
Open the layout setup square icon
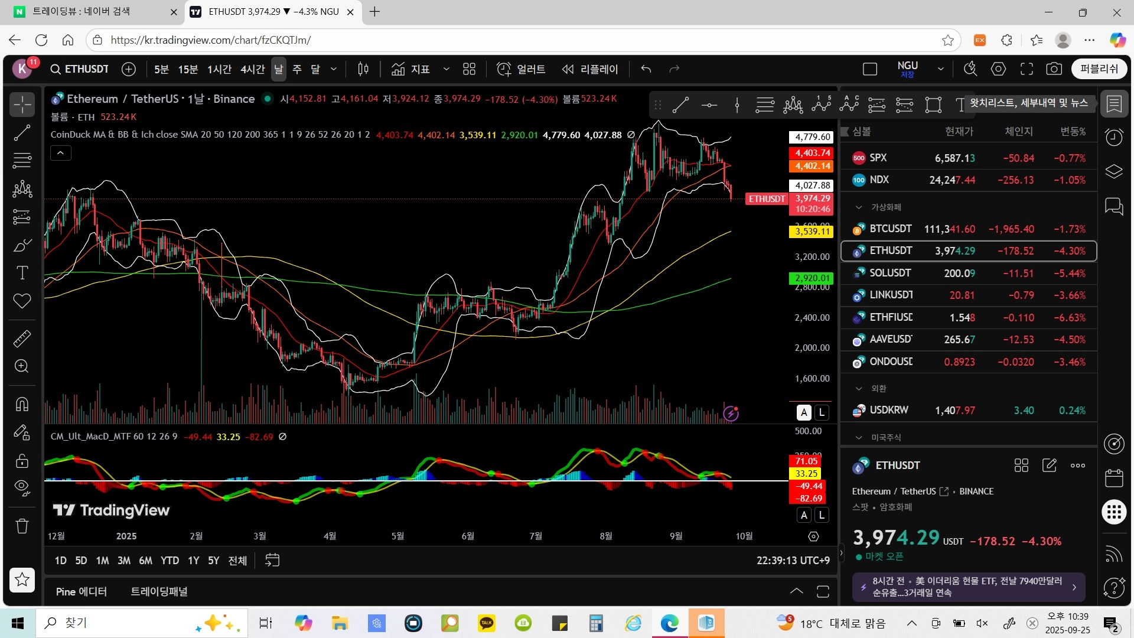[870, 69]
